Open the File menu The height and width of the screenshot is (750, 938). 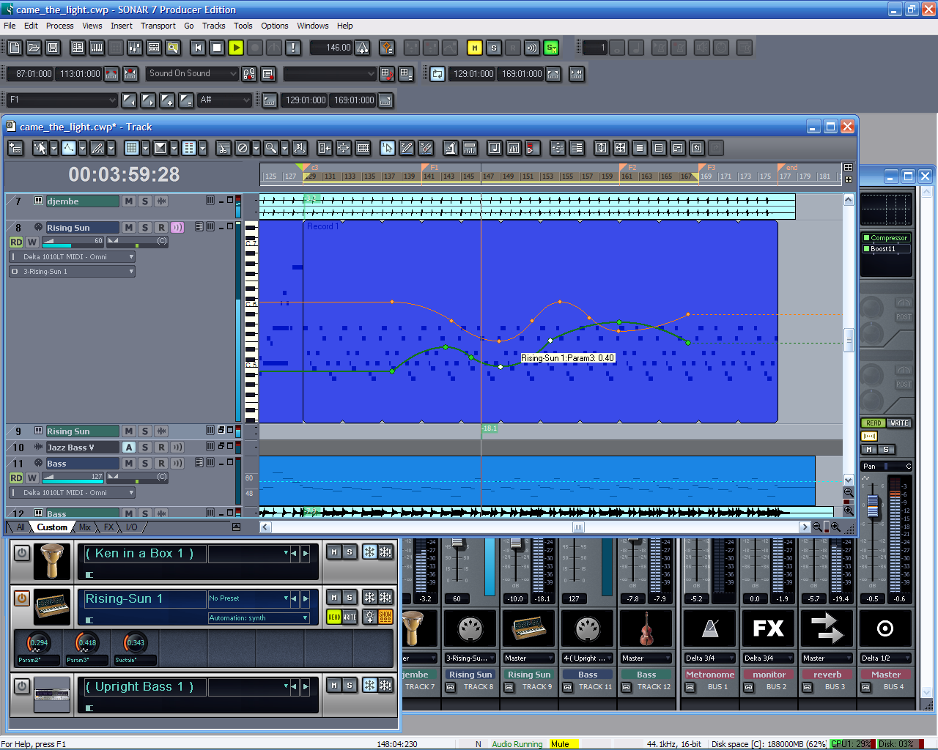[10, 26]
